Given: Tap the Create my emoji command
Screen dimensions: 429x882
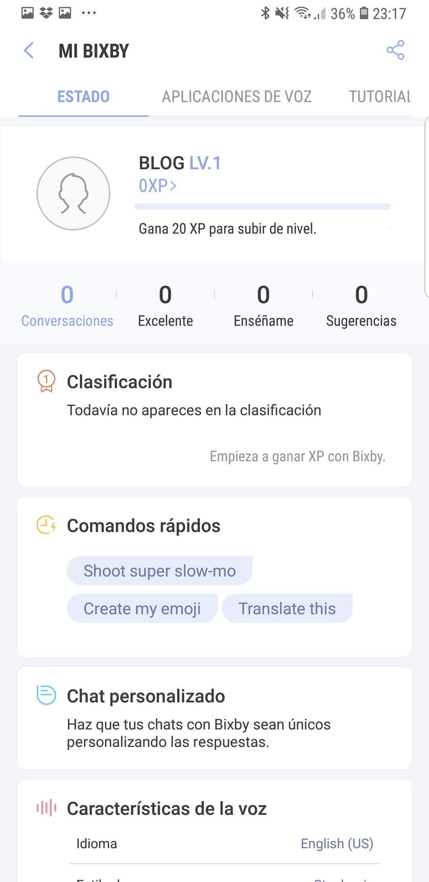Looking at the screenshot, I should (x=142, y=609).
